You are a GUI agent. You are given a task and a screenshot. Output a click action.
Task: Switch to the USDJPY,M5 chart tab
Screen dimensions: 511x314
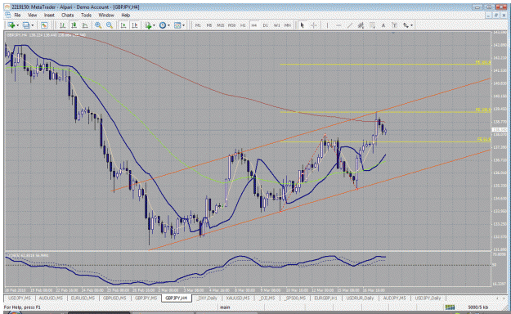[20, 298]
